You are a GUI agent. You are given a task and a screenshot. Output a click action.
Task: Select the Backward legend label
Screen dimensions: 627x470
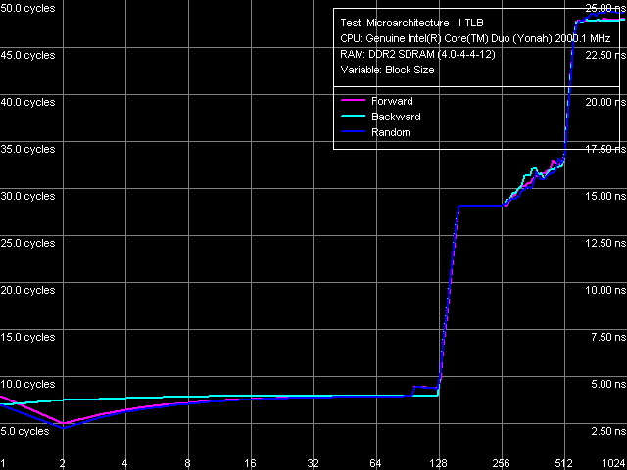[396, 117]
